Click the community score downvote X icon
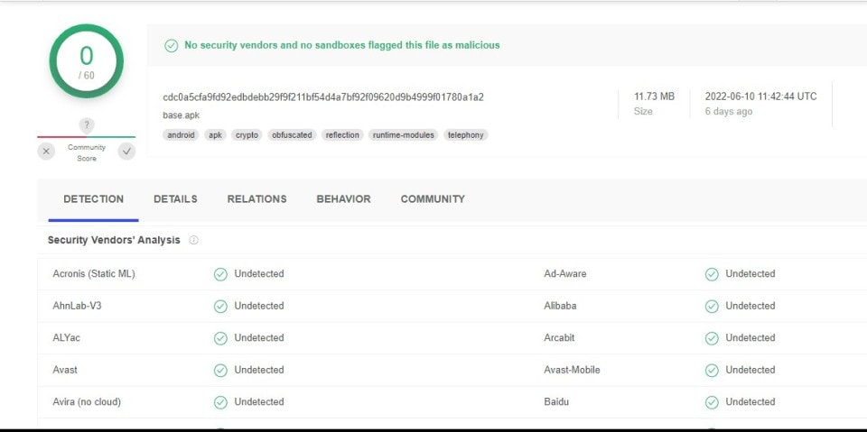 click(x=46, y=152)
